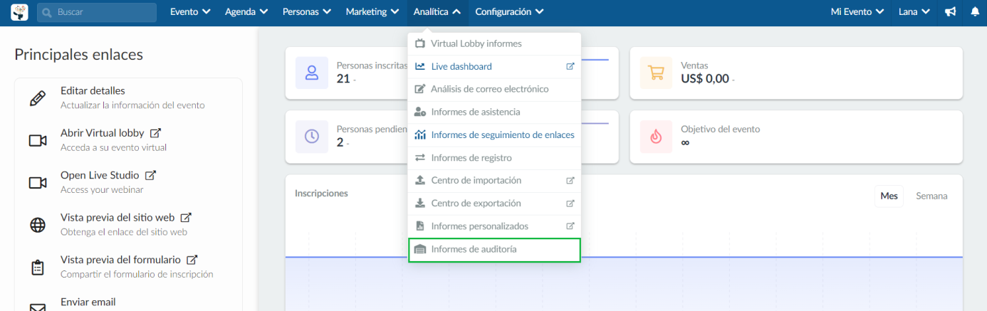Screen dimensions: 987x311
Task: Click the TV icon beside Virtual Lobby informes
Action: [x=419, y=43]
